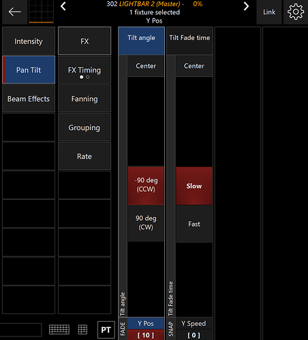This screenshot has height=340, width=308.
Task: Click the back arrow icon
Action: tap(14, 12)
